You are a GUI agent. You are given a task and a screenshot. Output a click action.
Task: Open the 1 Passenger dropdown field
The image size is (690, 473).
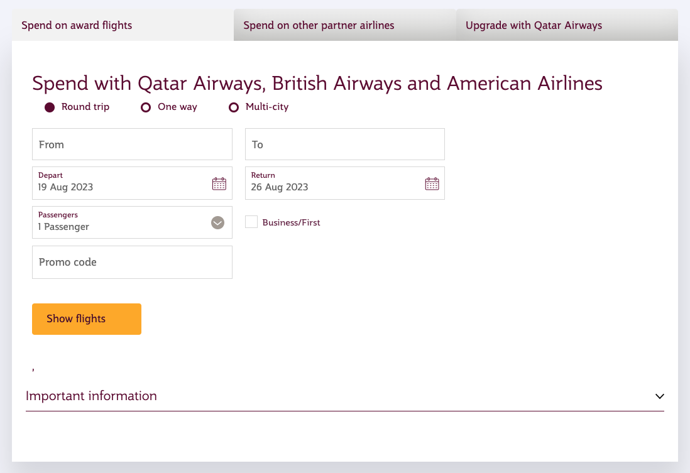[x=132, y=222]
